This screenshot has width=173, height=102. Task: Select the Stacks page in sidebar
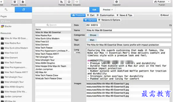pos(16,26)
